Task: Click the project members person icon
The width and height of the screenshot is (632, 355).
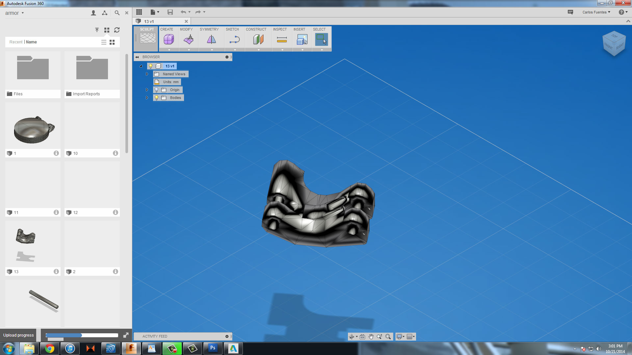Action: point(93,13)
